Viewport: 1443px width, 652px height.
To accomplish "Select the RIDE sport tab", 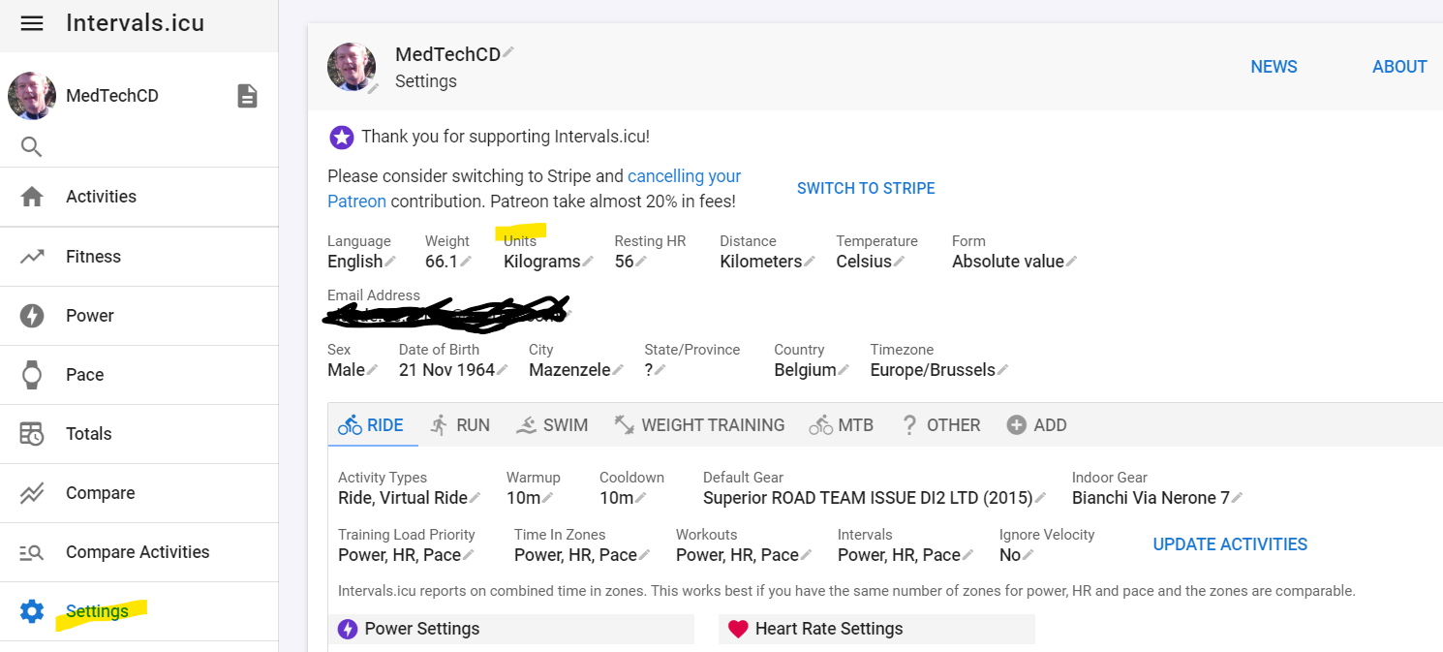I will 373,425.
